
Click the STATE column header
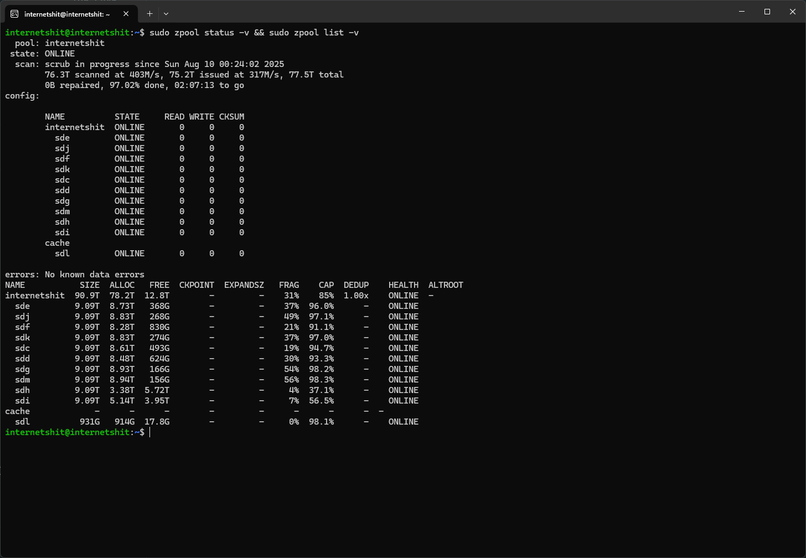[127, 117]
